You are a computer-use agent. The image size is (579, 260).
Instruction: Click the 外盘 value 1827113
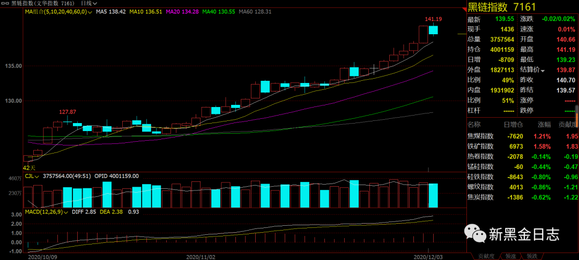tap(501, 70)
